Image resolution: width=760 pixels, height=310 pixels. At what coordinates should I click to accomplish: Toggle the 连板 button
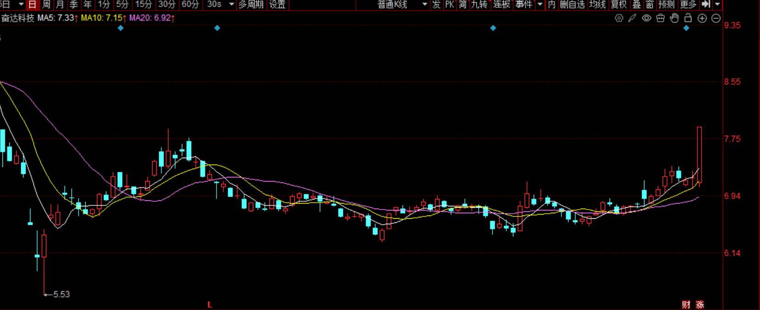coord(502,5)
